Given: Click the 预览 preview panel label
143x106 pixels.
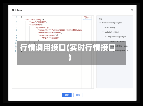Looking at the screenshot, I should click(x=100, y=19).
